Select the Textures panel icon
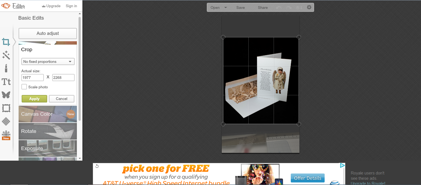Viewport: 421px width, 185px height. [6, 121]
